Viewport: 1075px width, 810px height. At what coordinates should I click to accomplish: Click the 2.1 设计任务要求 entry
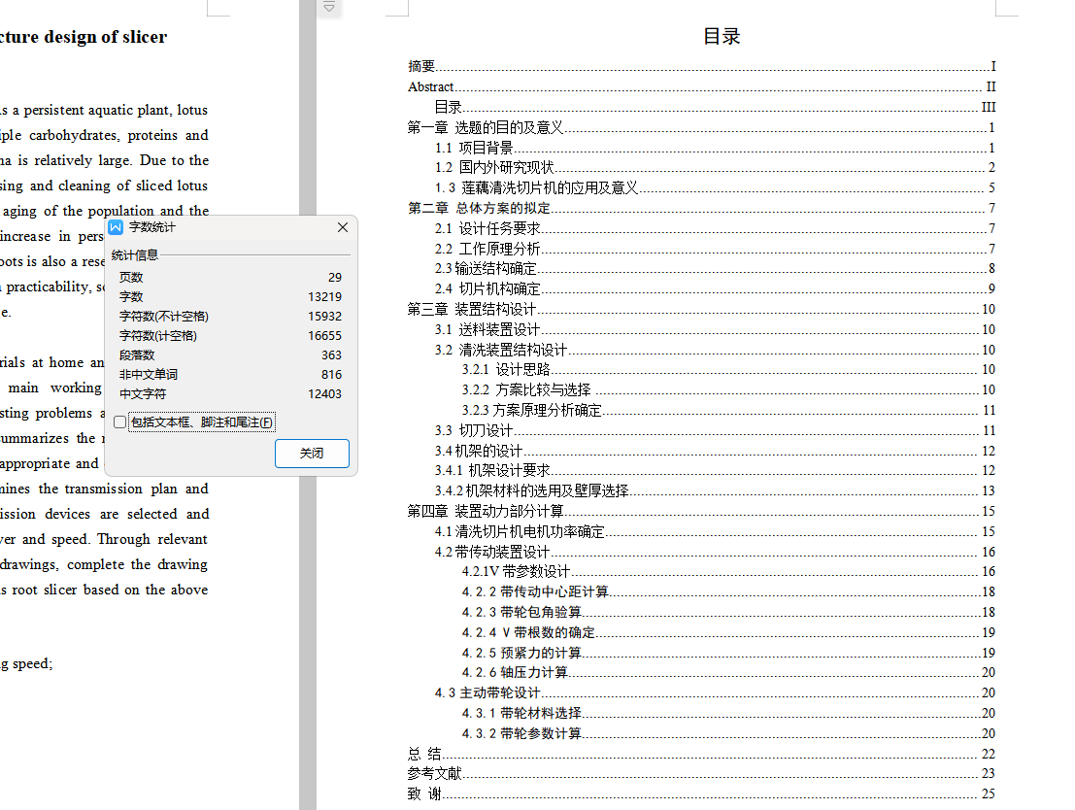(x=715, y=228)
